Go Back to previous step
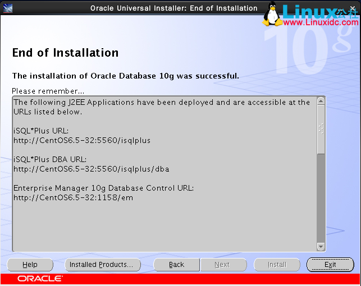This screenshot has height=286, width=361. [177, 265]
